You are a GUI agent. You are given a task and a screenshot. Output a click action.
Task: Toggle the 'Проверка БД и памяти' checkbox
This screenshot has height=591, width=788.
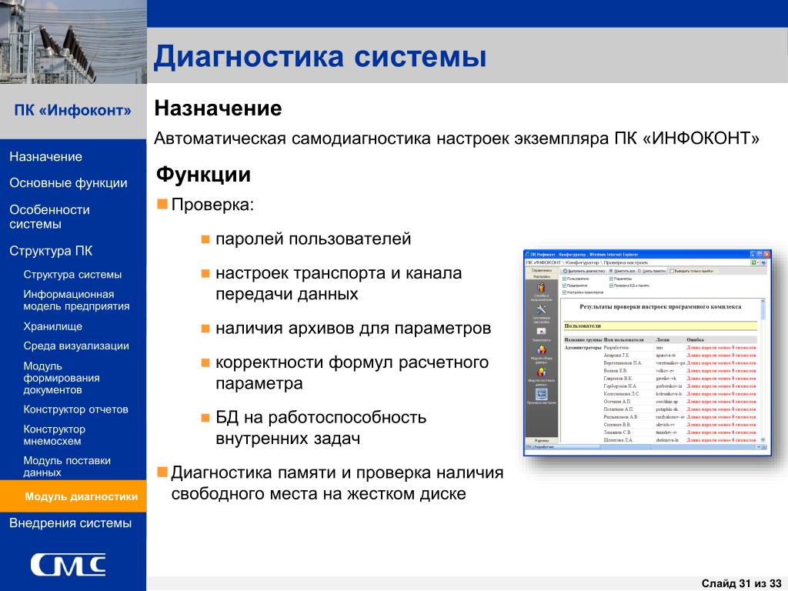(612, 285)
